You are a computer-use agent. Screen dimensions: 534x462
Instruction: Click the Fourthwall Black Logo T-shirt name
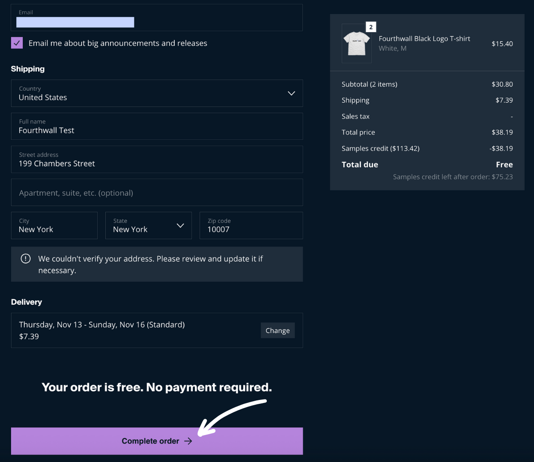point(424,38)
